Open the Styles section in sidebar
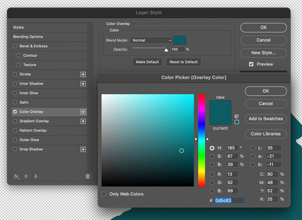Image resolution: width=302 pixels, height=220 pixels. (x=49, y=27)
